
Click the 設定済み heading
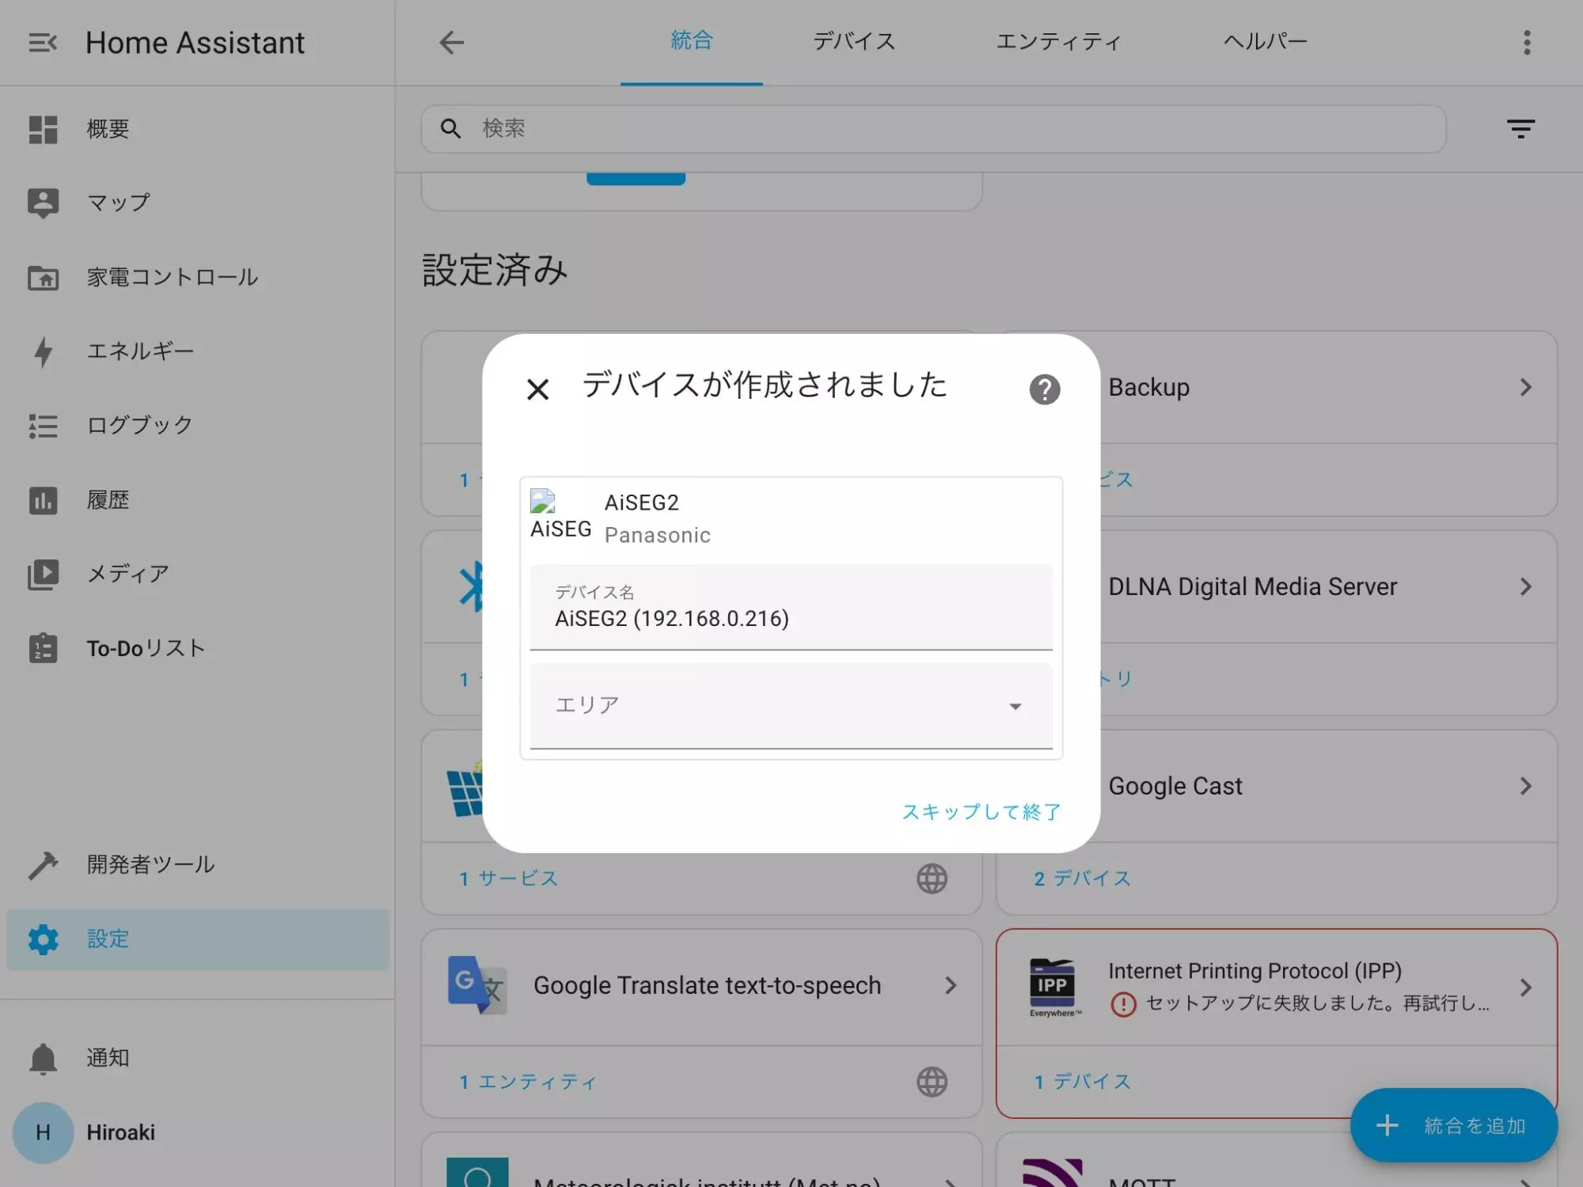tap(495, 271)
